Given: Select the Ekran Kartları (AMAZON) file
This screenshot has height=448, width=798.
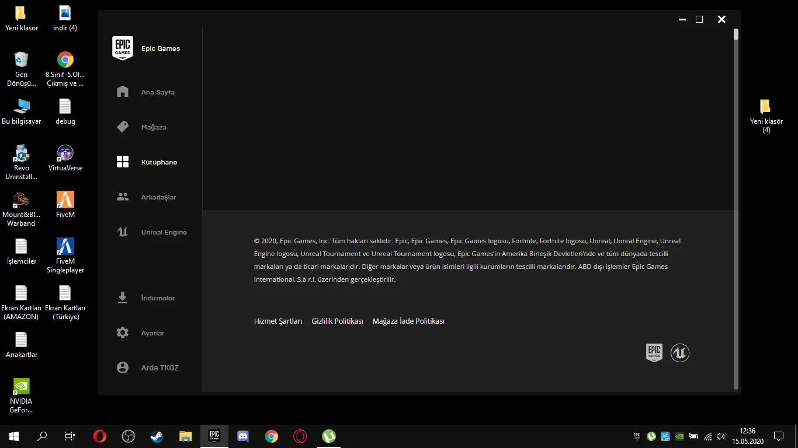Looking at the screenshot, I should 21,303.
